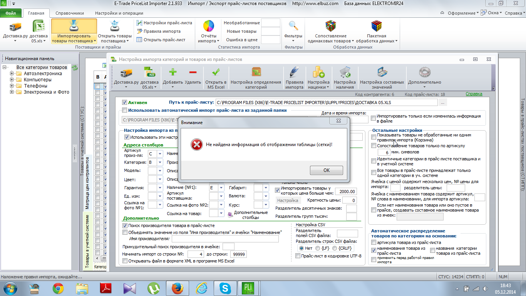This screenshot has height=296, width=526.
Task: Open Отчёты импорта pie chart icon
Action: coord(209,26)
